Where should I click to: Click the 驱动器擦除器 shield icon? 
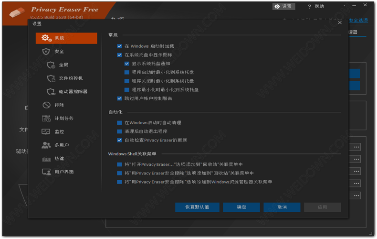(51, 92)
